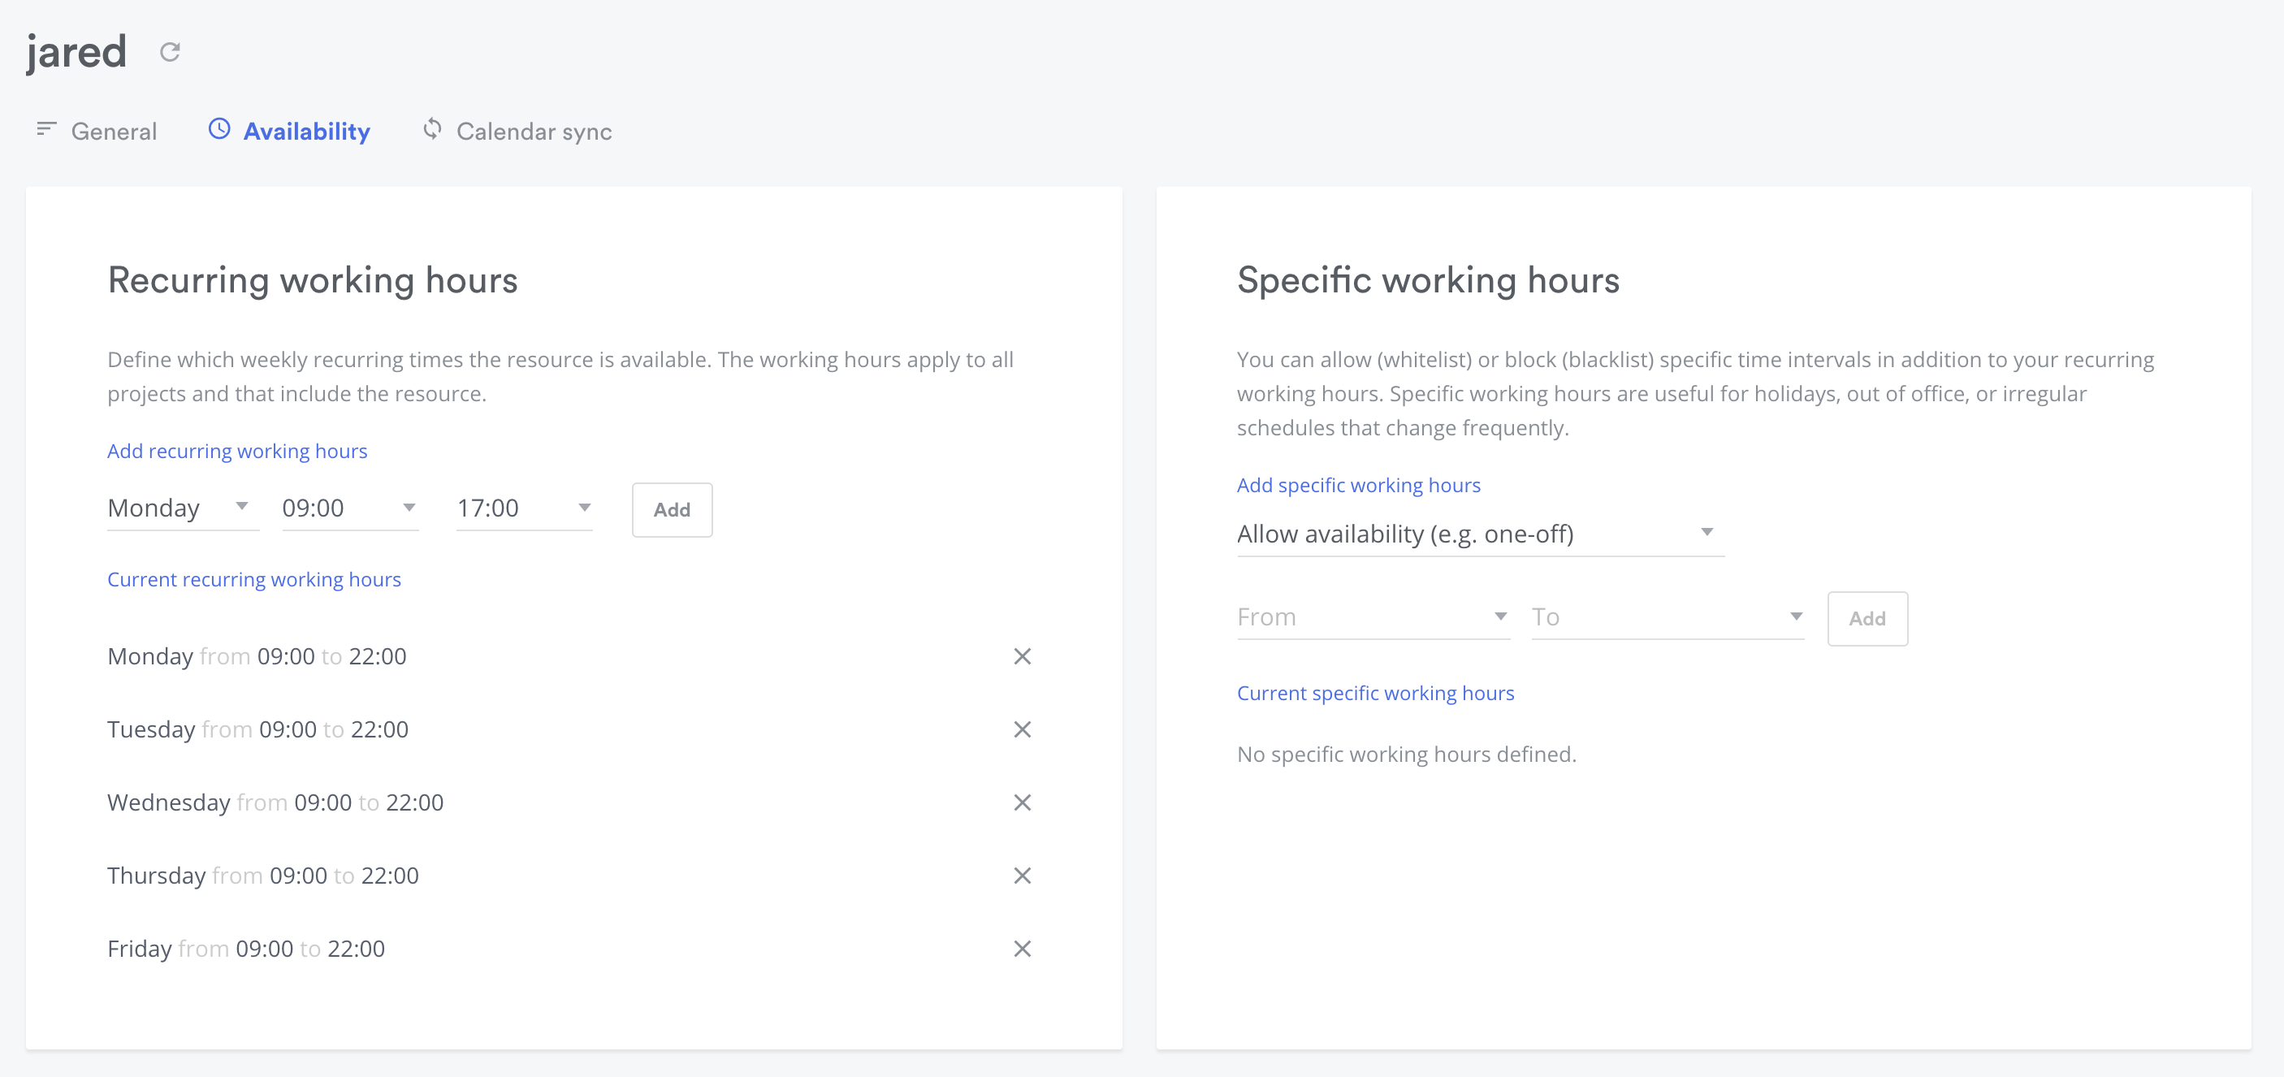The height and width of the screenshot is (1077, 2284).
Task: Click the clock icon on Availability tab
Action: pos(219,129)
